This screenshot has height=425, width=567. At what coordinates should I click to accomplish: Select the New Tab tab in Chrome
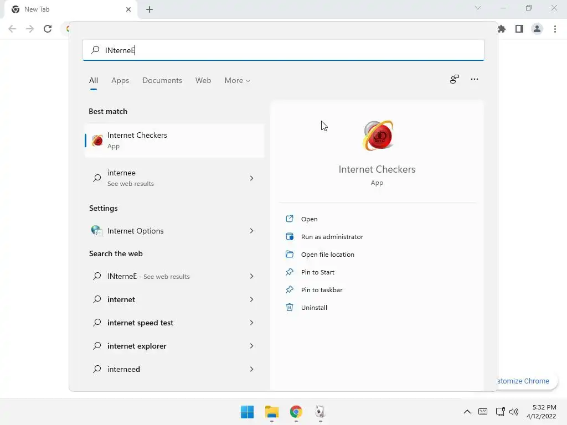point(71,9)
